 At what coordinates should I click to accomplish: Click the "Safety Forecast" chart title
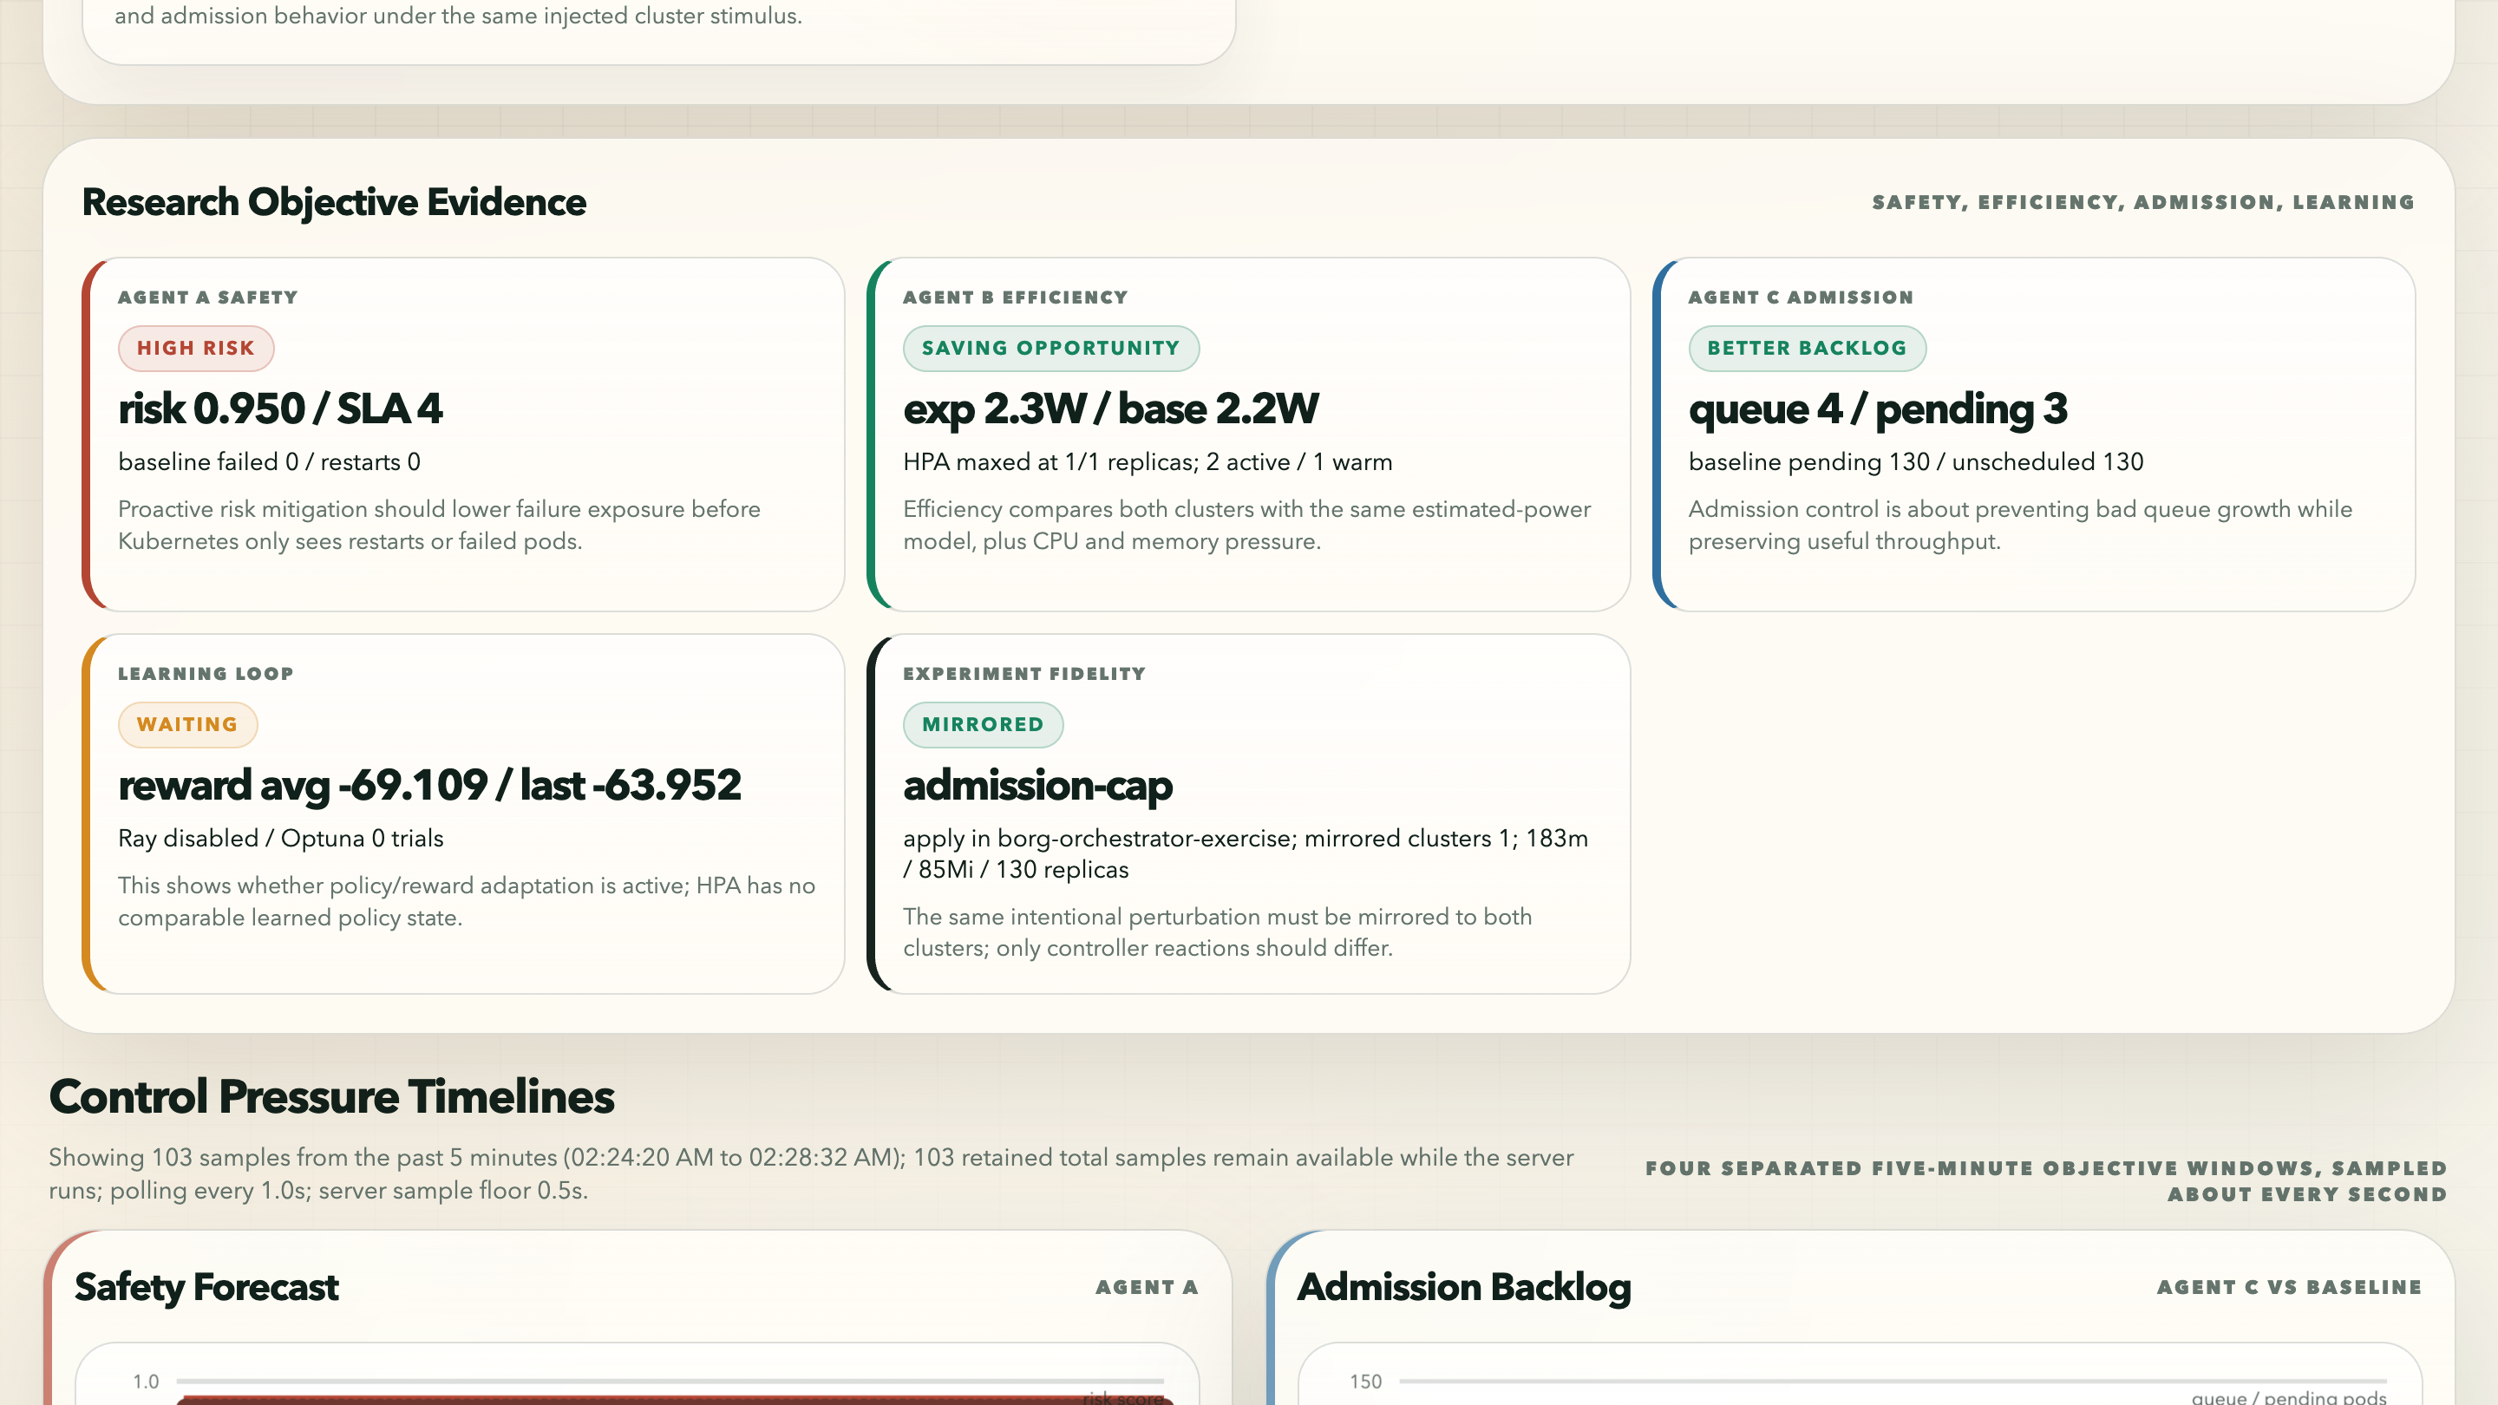click(x=206, y=1287)
